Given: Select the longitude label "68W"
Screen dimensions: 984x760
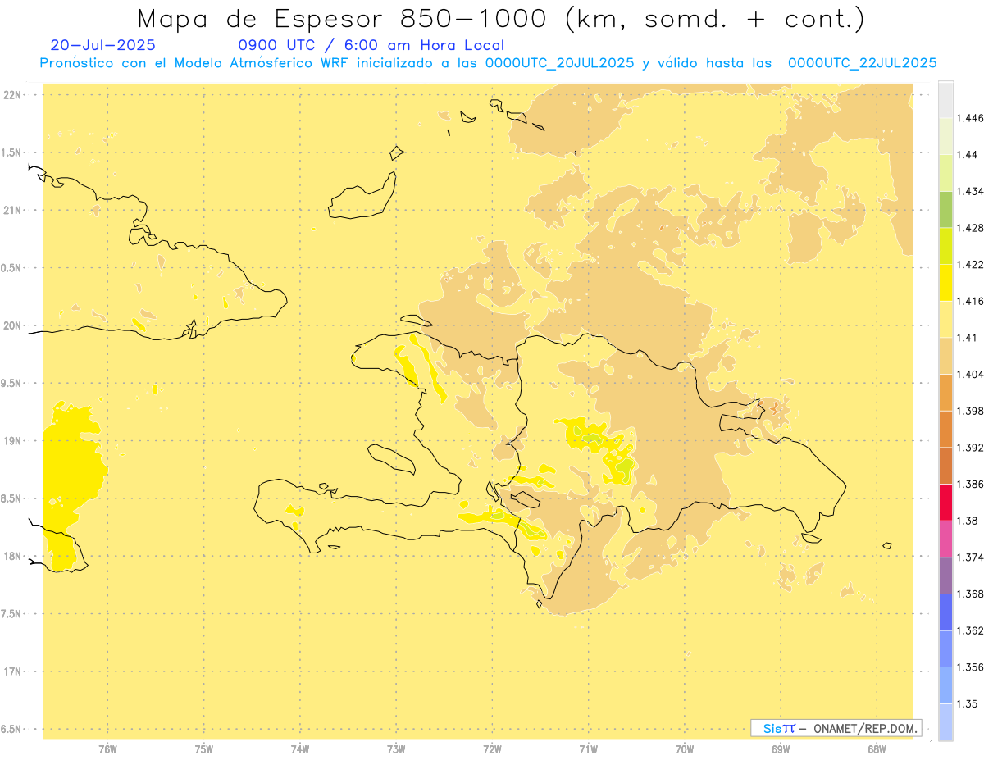Looking at the screenshot, I should (x=877, y=749).
